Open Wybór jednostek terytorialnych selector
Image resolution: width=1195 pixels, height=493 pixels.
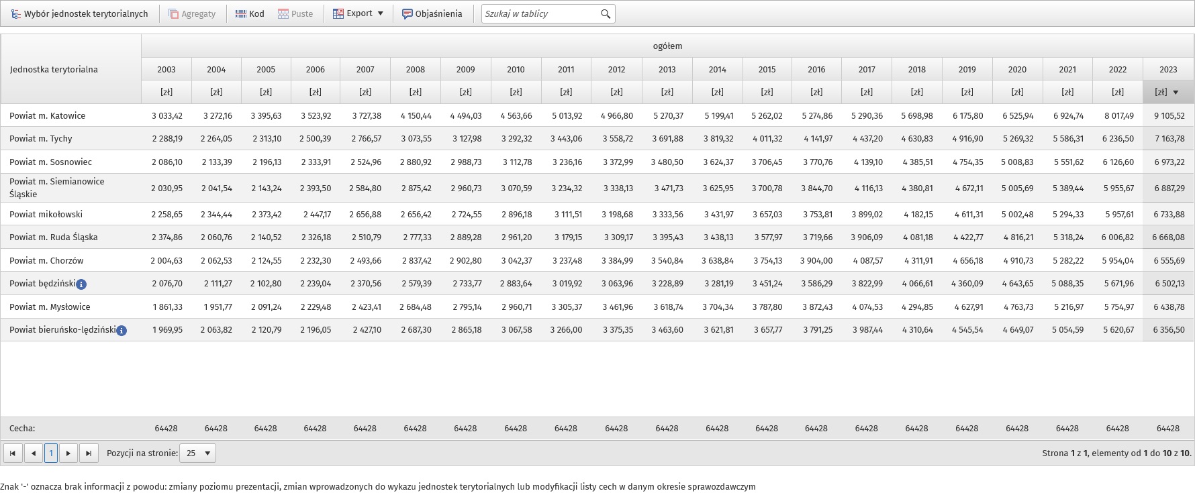pos(79,13)
